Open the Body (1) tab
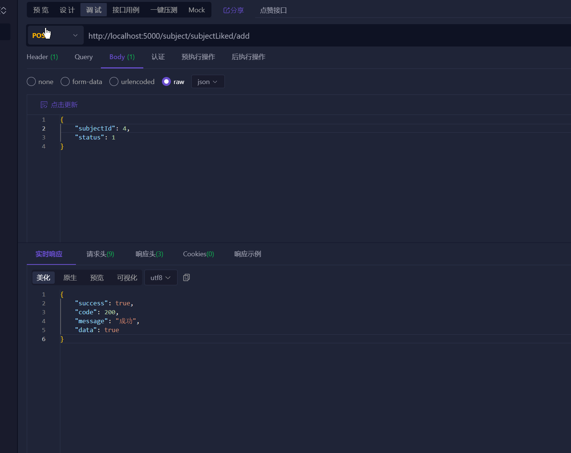571x453 pixels. (x=122, y=57)
